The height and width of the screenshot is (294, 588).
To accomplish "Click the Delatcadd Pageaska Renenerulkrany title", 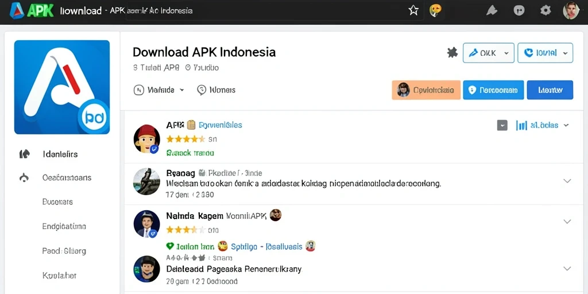I will point(234,269).
